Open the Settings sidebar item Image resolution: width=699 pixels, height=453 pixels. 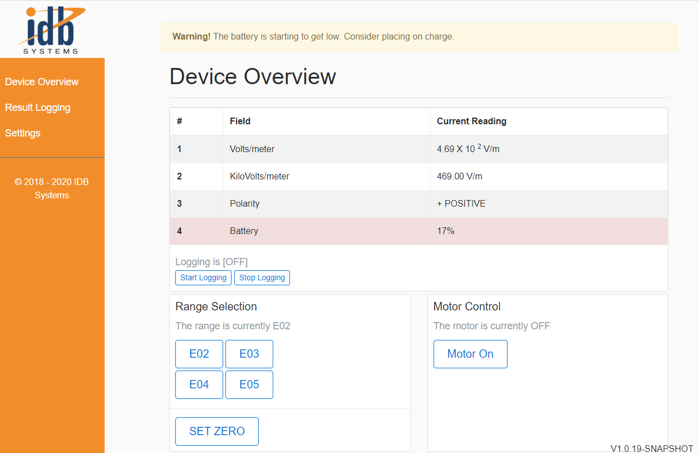point(23,133)
